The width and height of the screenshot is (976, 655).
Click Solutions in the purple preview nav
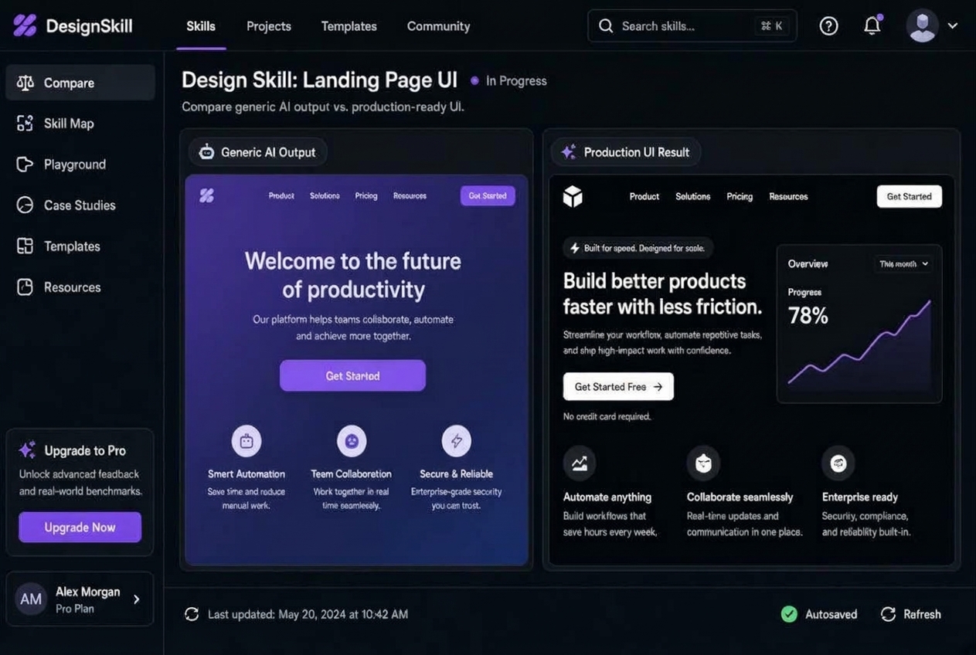[x=325, y=196]
